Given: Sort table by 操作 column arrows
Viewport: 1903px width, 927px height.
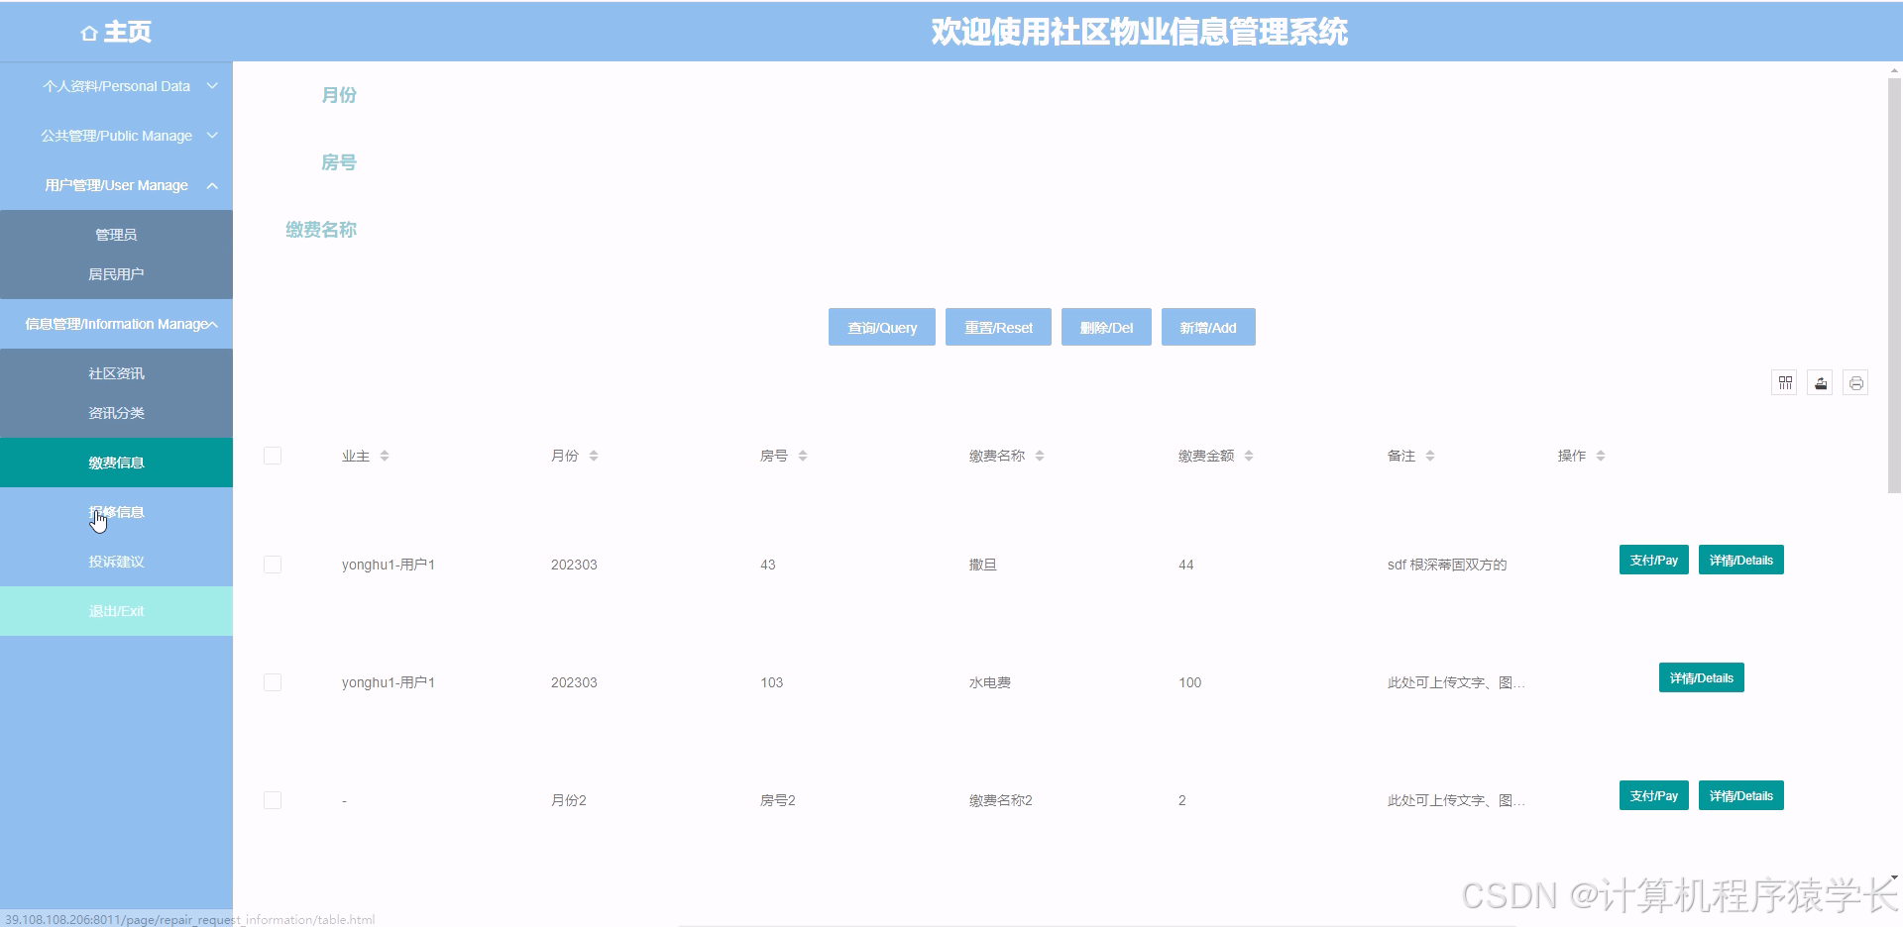Looking at the screenshot, I should click(1601, 456).
